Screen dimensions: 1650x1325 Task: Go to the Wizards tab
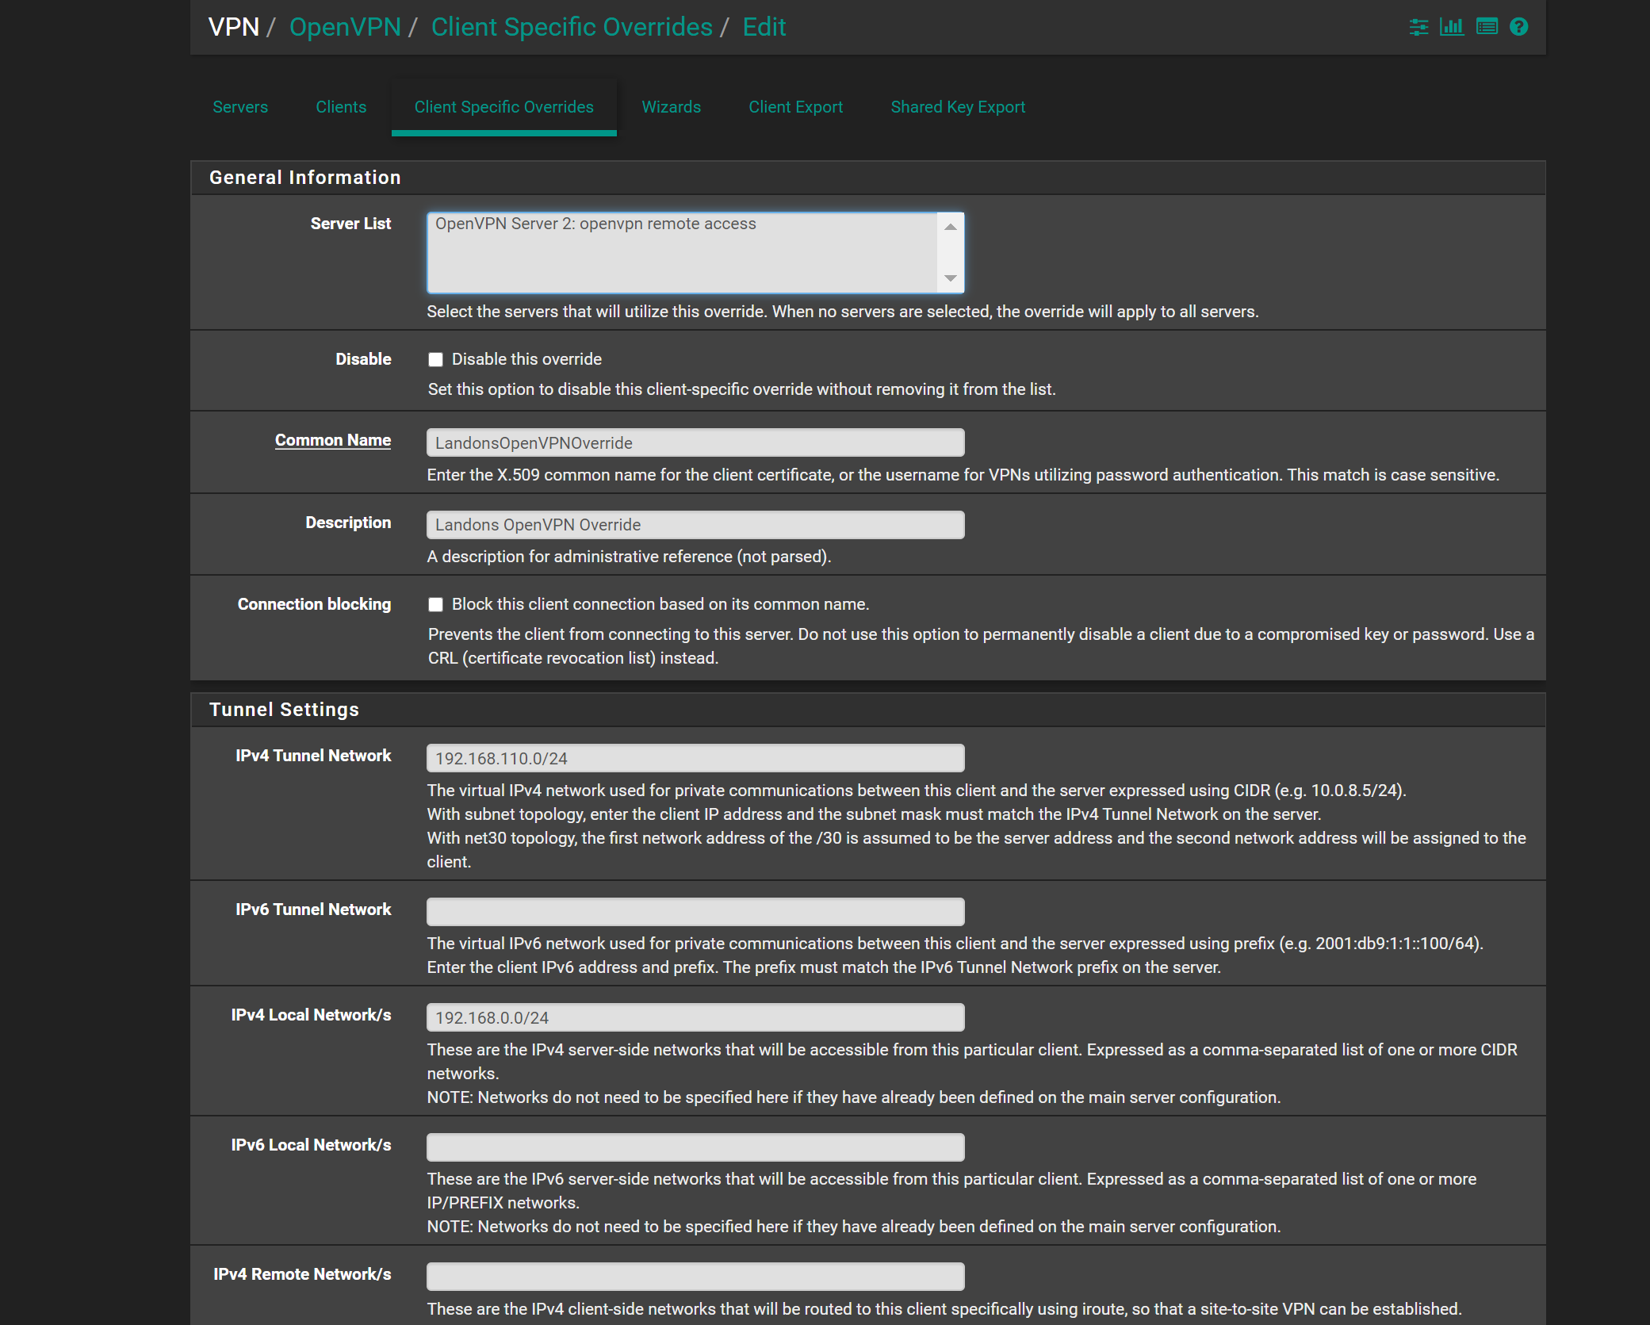click(x=672, y=107)
